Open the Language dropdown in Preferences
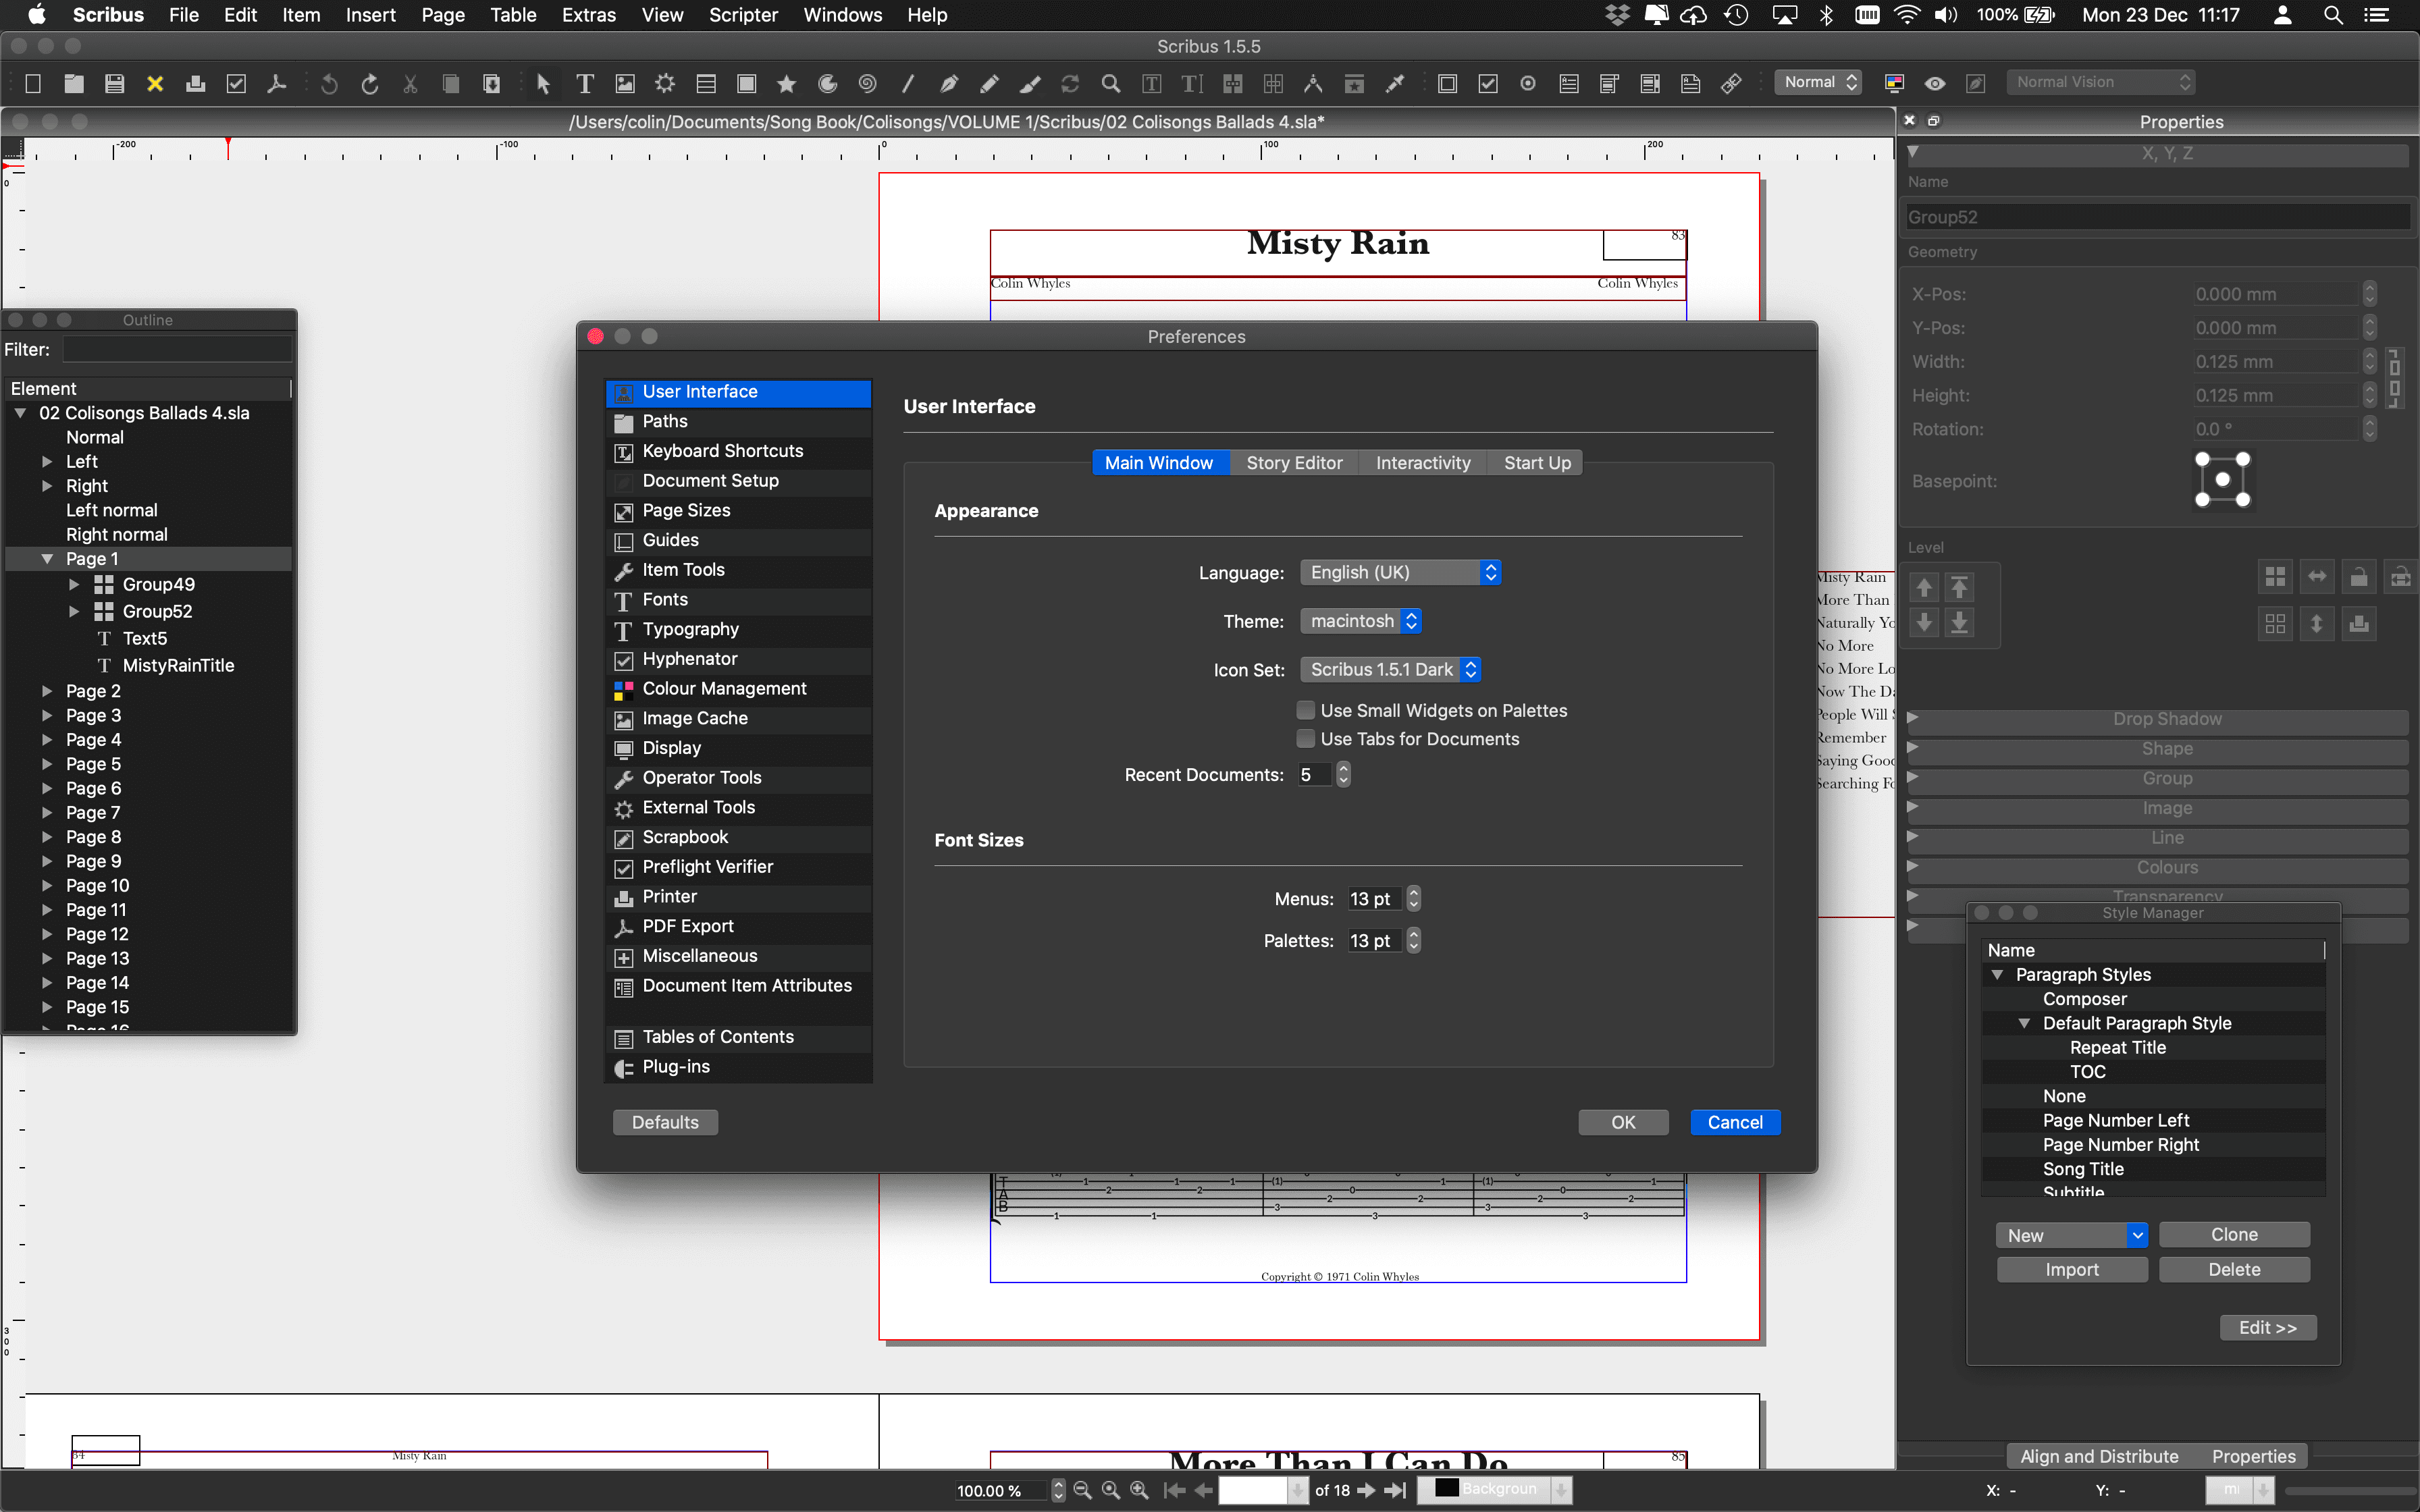Image resolution: width=2420 pixels, height=1512 pixels. 1400,572
